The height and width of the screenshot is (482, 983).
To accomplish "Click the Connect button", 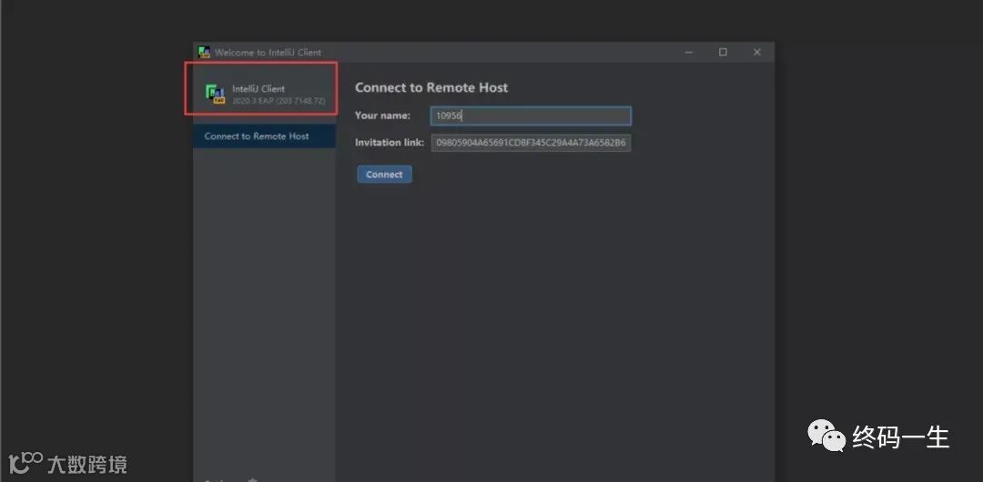I will 384,175.
